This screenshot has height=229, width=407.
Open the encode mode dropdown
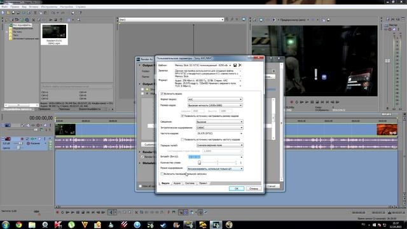click(x=215, y=169)
